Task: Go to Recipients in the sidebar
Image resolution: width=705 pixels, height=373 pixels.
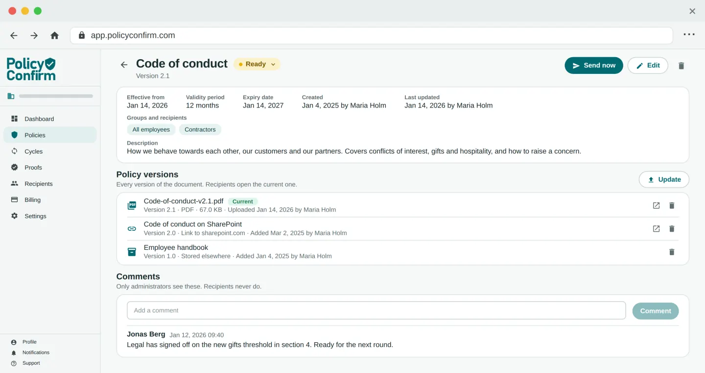Action: pos(50,184)
